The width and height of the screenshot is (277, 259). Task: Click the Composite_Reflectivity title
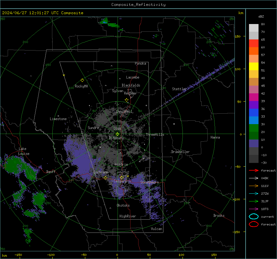[138, 5]
